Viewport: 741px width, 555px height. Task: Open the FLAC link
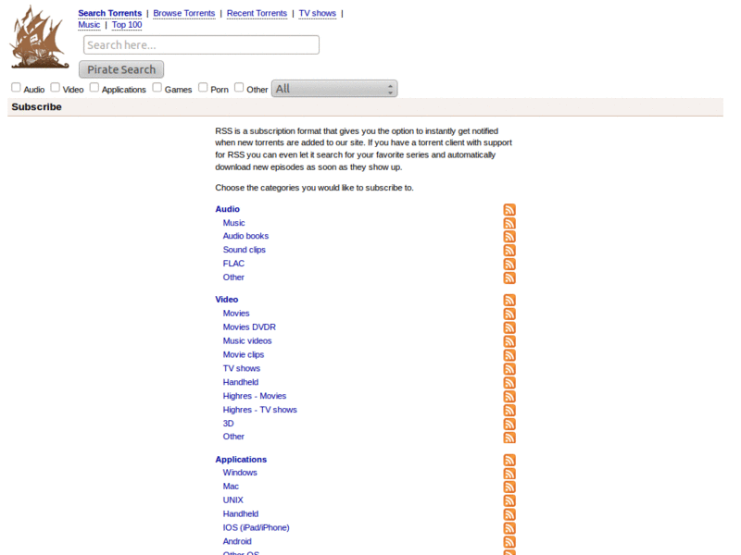233,264
